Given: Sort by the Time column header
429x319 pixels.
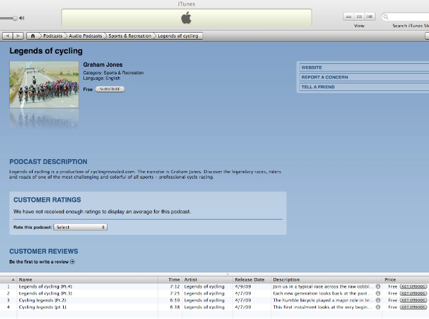Looking at the screenshot, I should click(170, 279).
